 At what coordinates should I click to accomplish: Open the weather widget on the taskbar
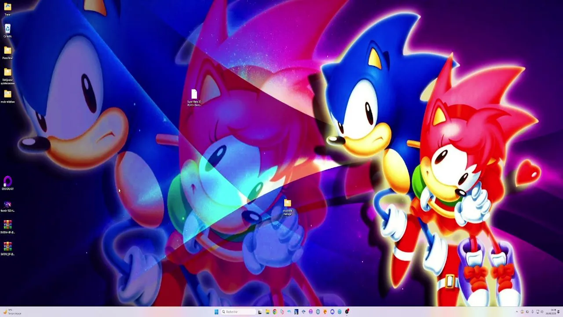(x=12, y=312)
